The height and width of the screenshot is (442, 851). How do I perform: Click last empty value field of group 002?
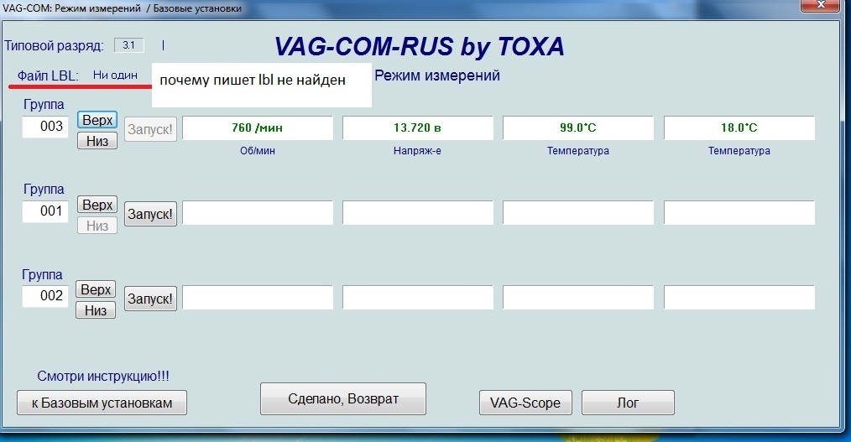click(x=739, y=297)
